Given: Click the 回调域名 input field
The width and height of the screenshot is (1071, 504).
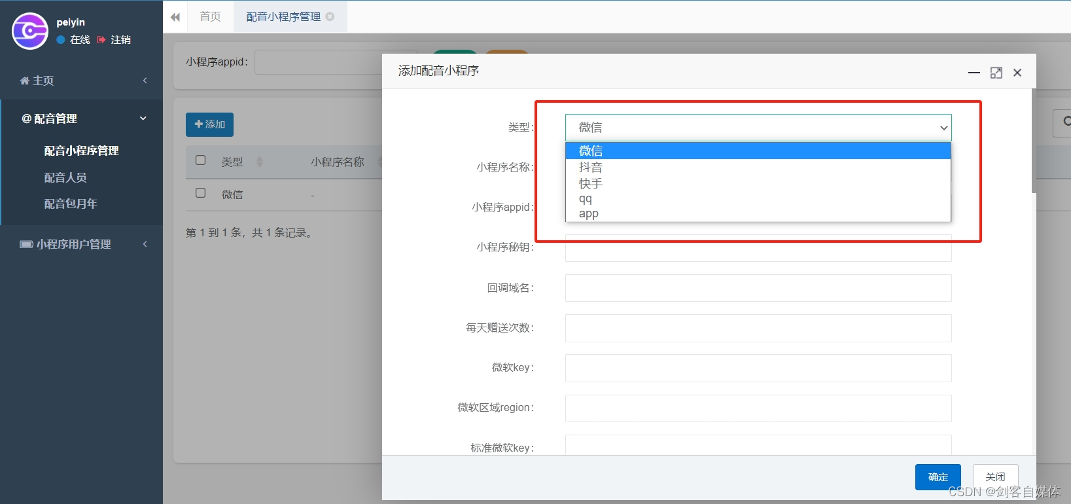Looking at the screenshot, I should 758,288.
